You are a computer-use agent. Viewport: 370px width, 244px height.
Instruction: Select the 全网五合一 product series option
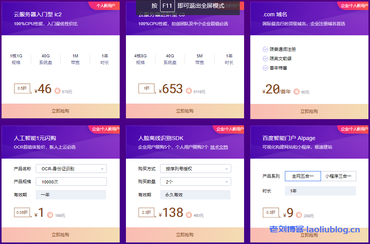tap(303, 176)
